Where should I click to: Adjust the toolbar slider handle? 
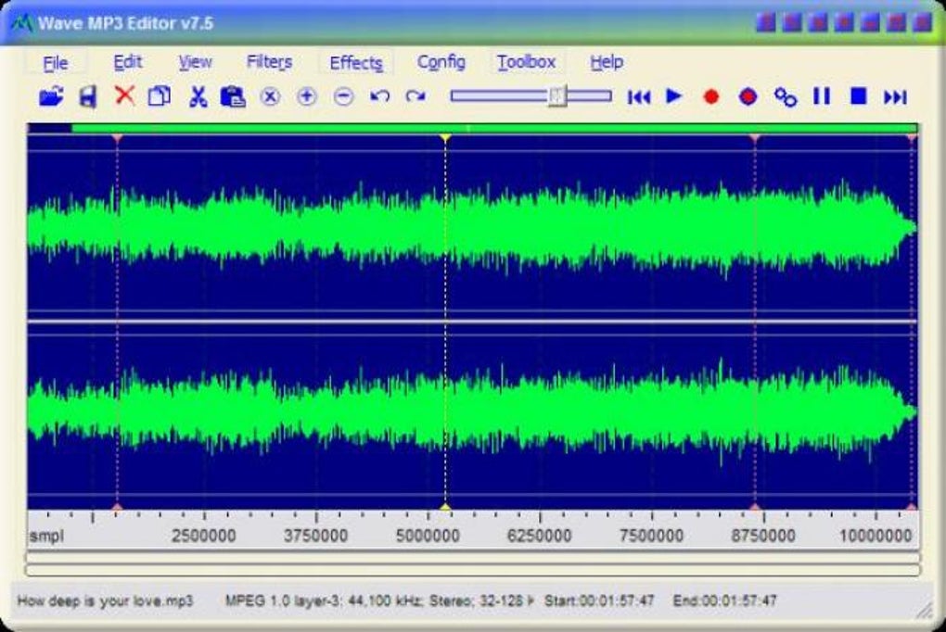(x=557, y=95)
